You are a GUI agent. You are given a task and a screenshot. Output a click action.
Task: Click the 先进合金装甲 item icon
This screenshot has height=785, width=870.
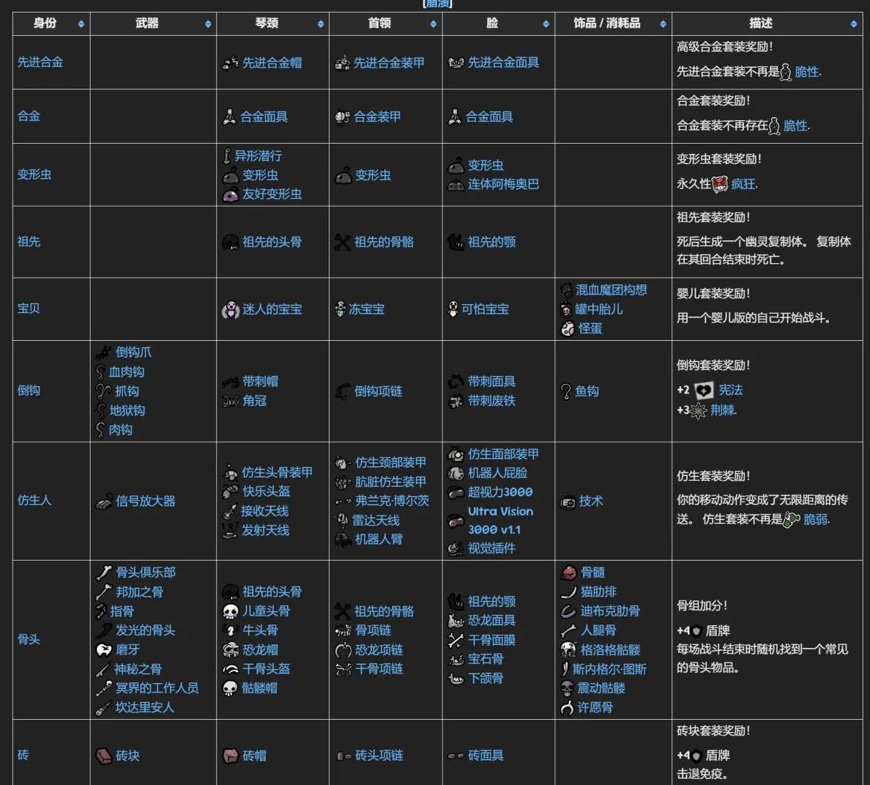[x=342, y=63]
